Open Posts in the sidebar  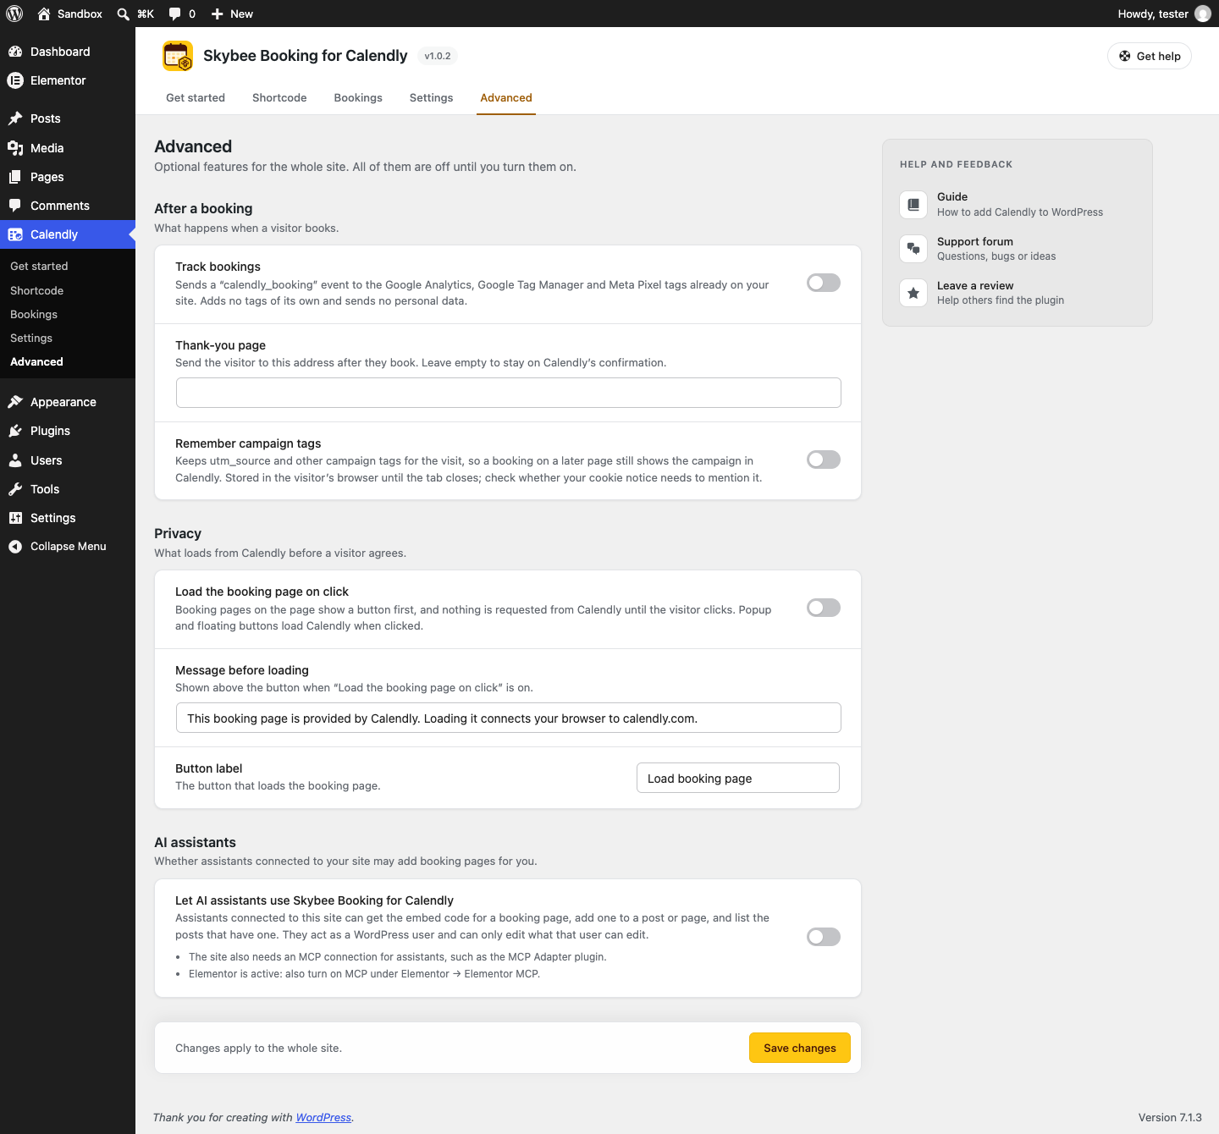(68, 118)
